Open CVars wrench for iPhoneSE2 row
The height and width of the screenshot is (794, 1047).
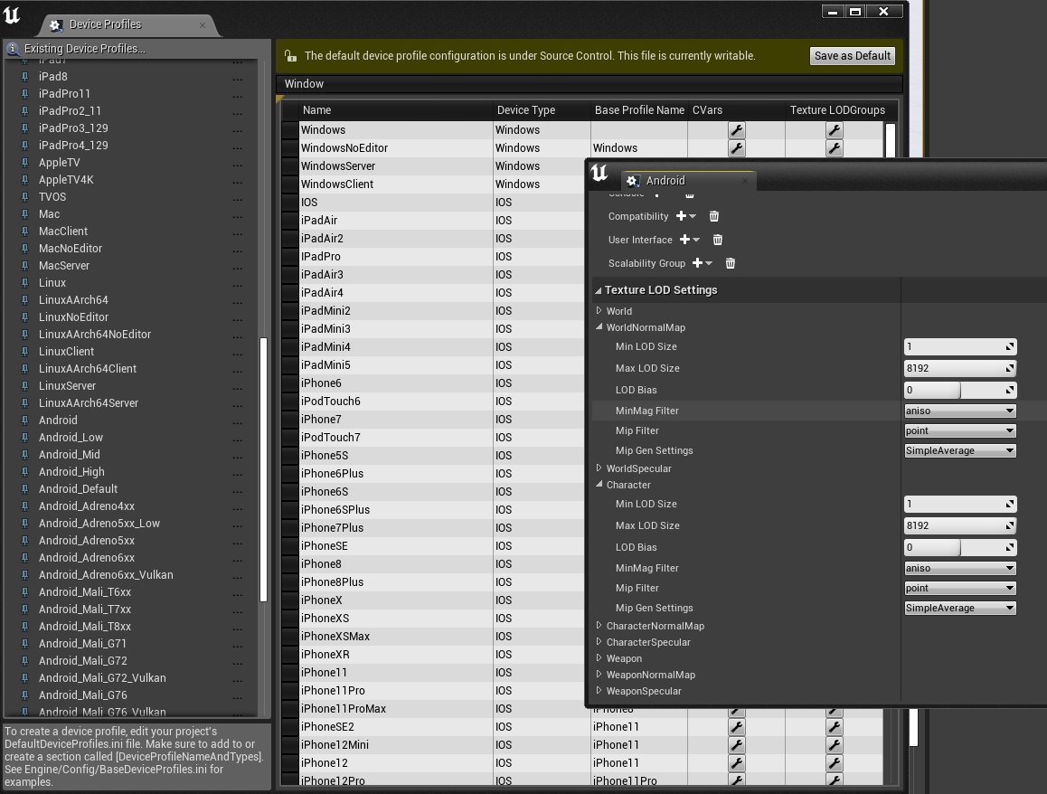tap(737, 726)
